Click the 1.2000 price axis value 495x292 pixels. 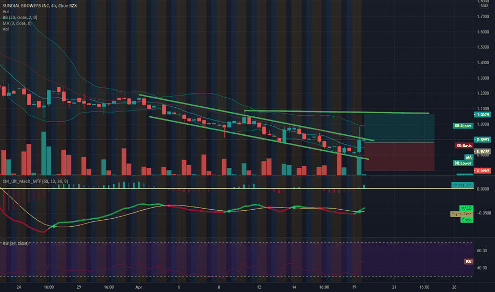pyautogui.click(x=483, y=93)
